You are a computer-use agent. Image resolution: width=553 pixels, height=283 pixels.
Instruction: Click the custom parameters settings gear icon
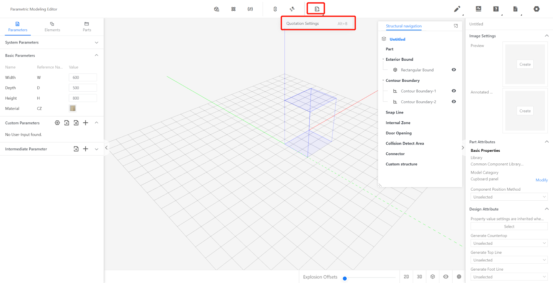point(57,123)
